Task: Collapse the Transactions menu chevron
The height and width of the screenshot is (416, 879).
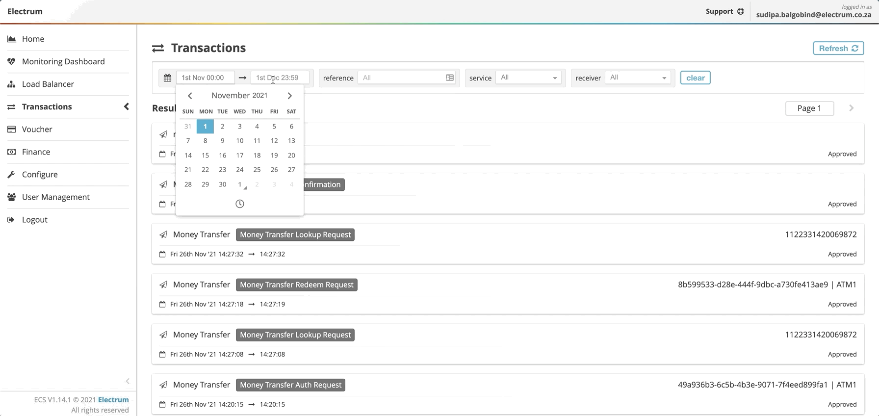Action: pos(126,106)
